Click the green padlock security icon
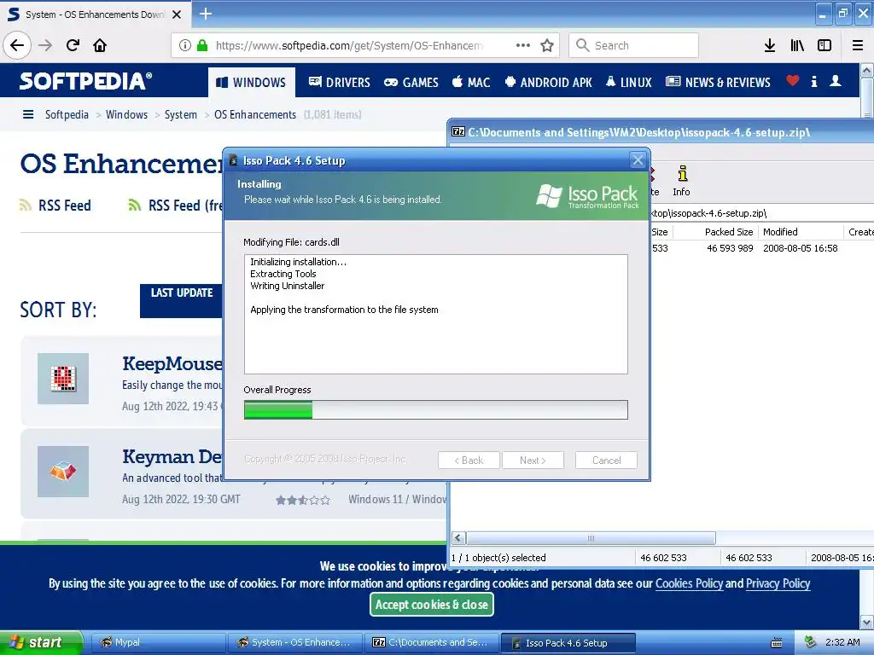874x655 pixels. [202, 45]
